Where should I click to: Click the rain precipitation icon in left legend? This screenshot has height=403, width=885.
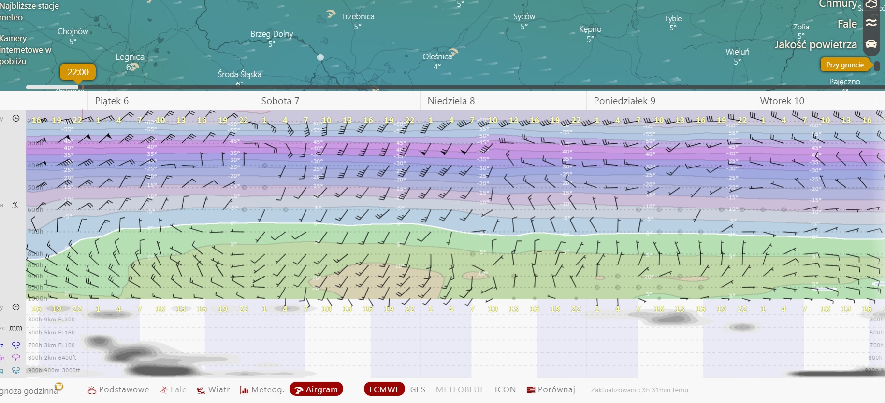16,345
